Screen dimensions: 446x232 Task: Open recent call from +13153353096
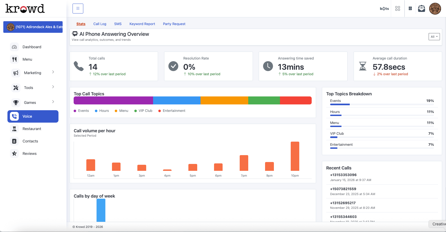click(x=343, y=175)
